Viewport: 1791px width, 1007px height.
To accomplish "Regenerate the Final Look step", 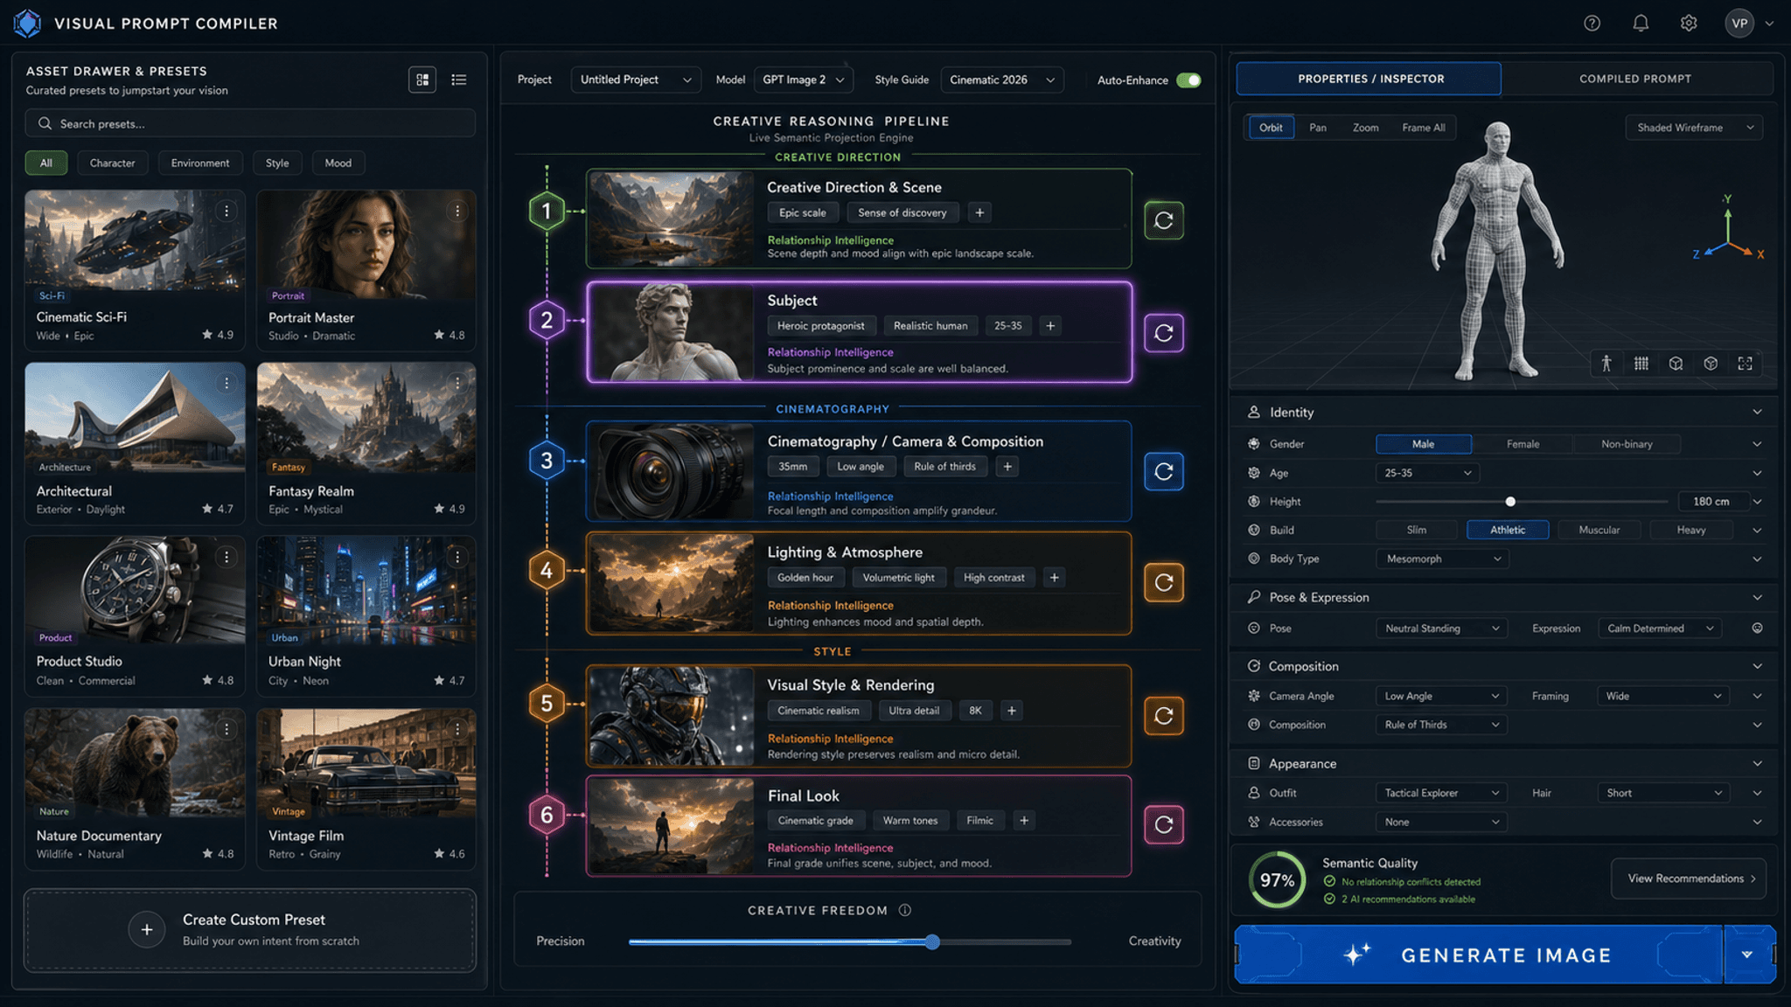I will click(1164, 824).
